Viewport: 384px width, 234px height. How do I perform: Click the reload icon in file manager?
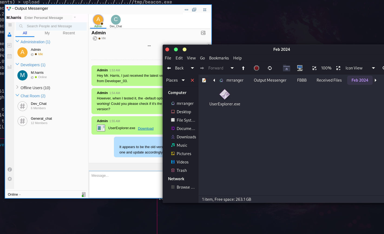(270, 68)
